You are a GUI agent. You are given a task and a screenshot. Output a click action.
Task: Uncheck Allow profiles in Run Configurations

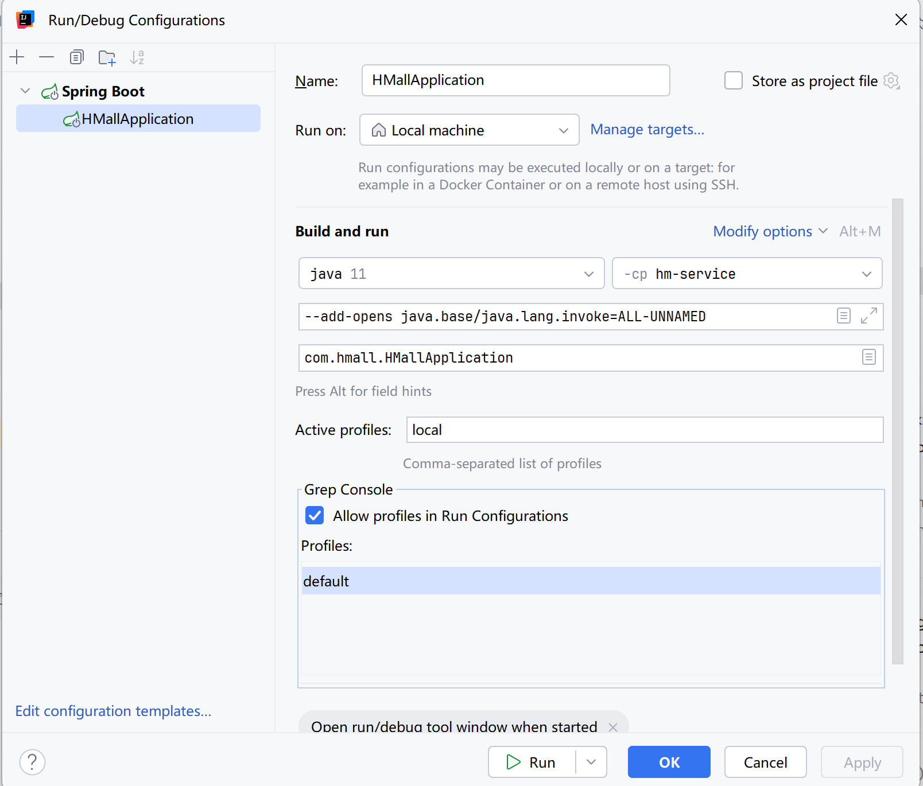tap(315, 516)
